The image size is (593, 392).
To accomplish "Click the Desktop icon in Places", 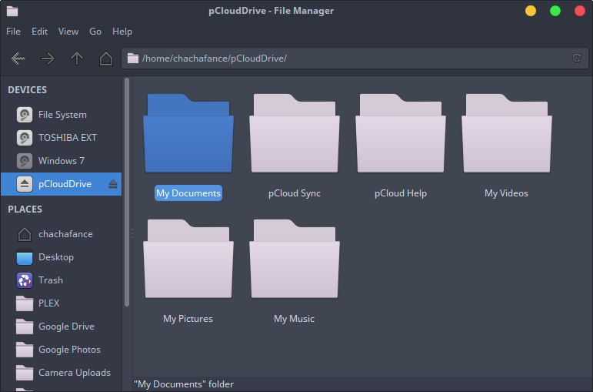I will click(x=25, y=257).
